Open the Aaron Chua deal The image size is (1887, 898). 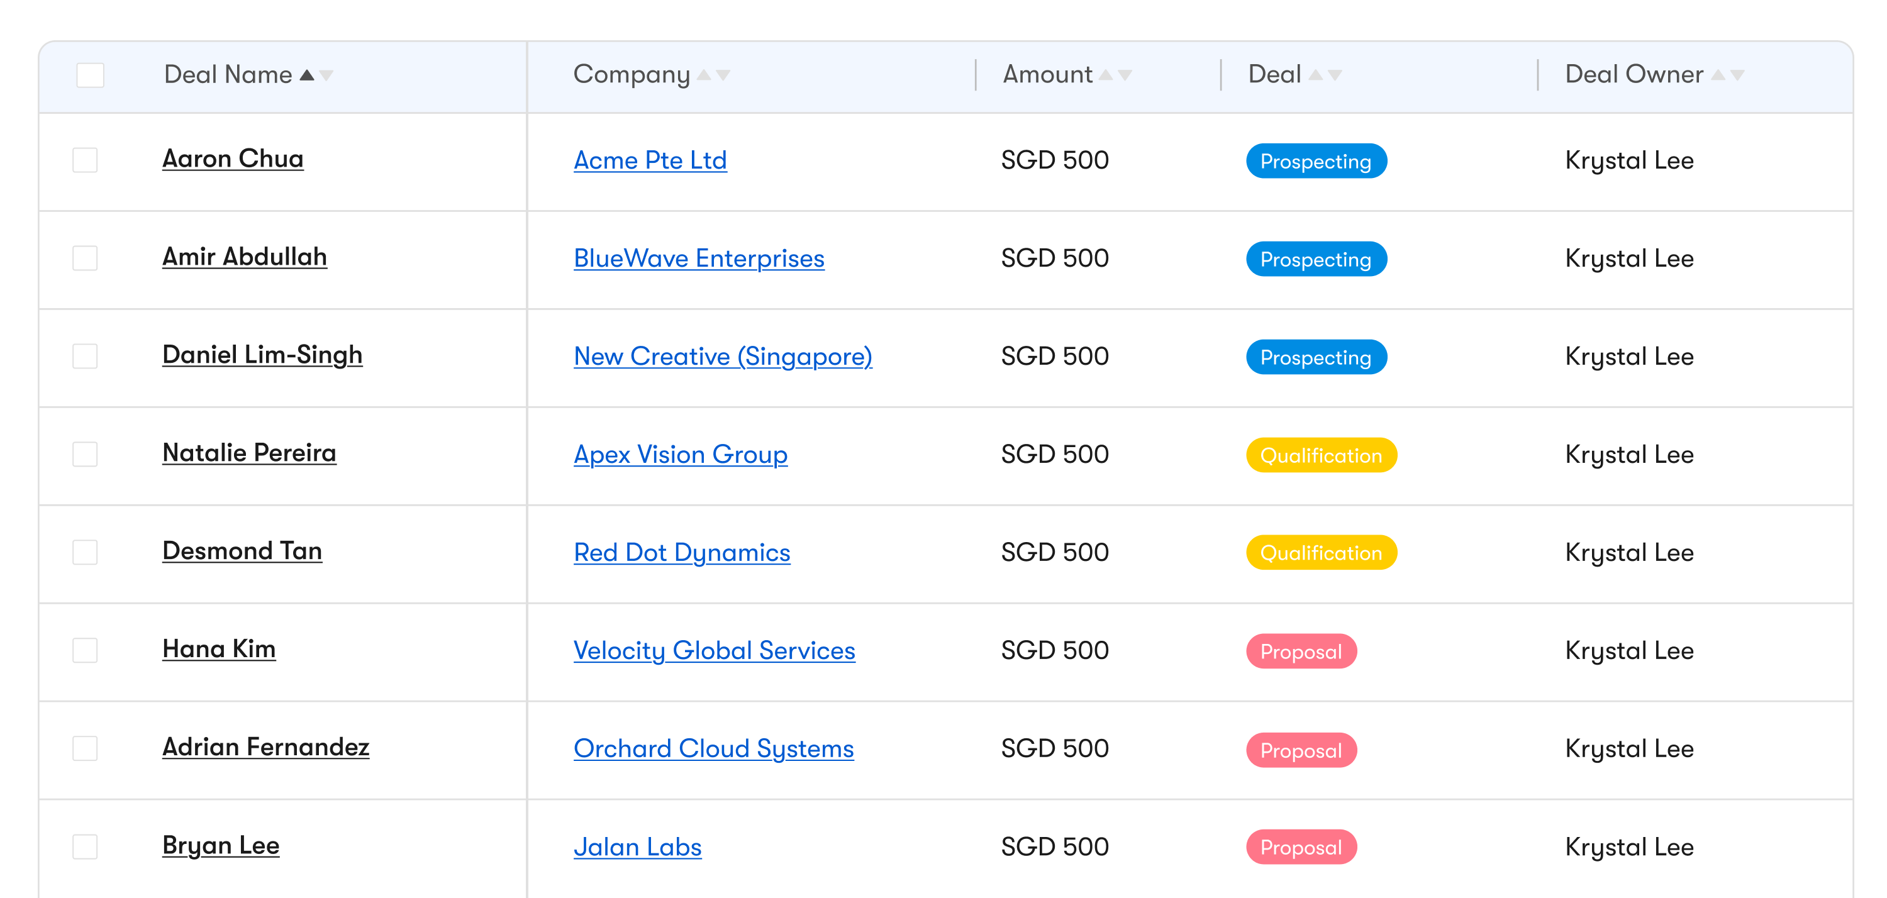[233, 159]
